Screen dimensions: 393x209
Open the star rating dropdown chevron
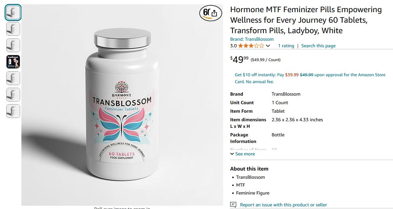[x=268, y=46]
